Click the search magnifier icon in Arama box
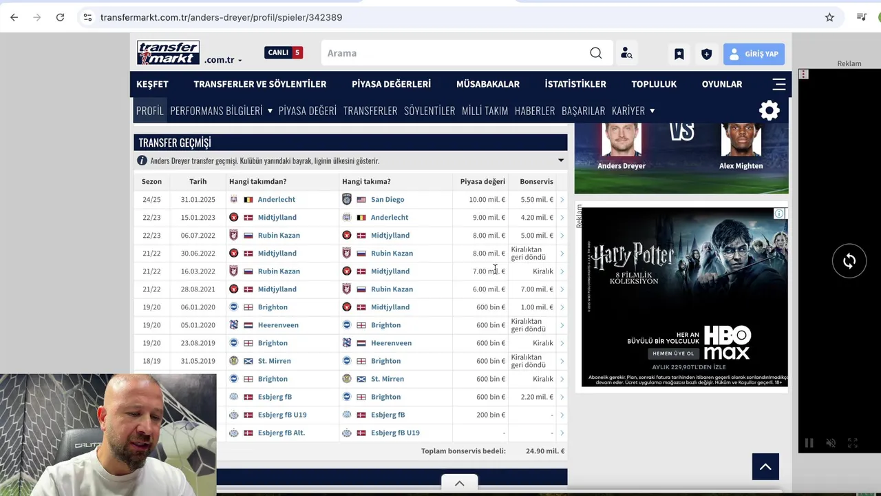Viewport: 881px width, 496px height. [595, 53]
